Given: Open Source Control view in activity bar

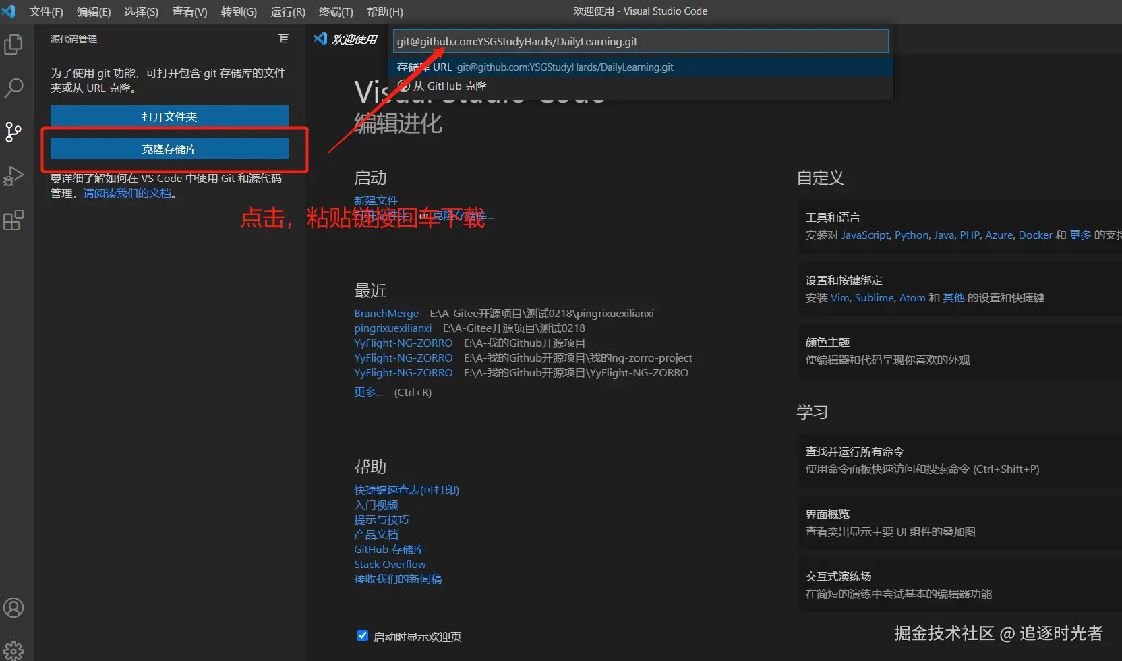Looking at the screenshot, I should [x=13, y=132].
